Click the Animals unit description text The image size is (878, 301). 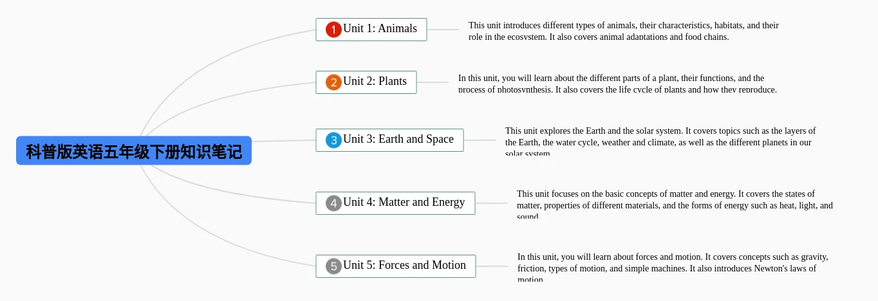(624, 31)
